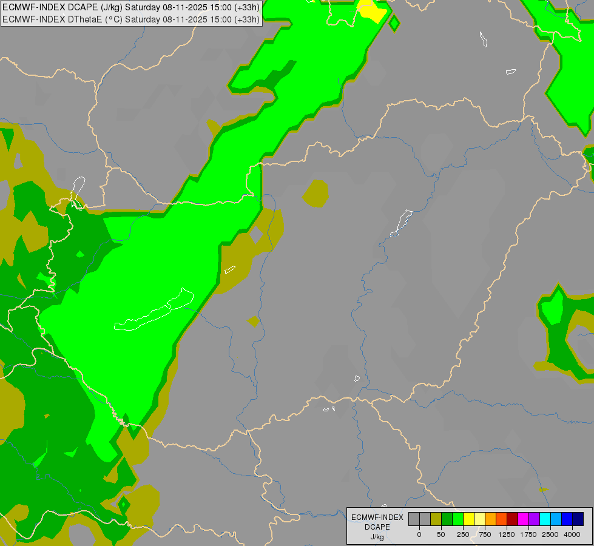Select the pale yellow legend swatch
594x546 pixels.
coord(479,519)
